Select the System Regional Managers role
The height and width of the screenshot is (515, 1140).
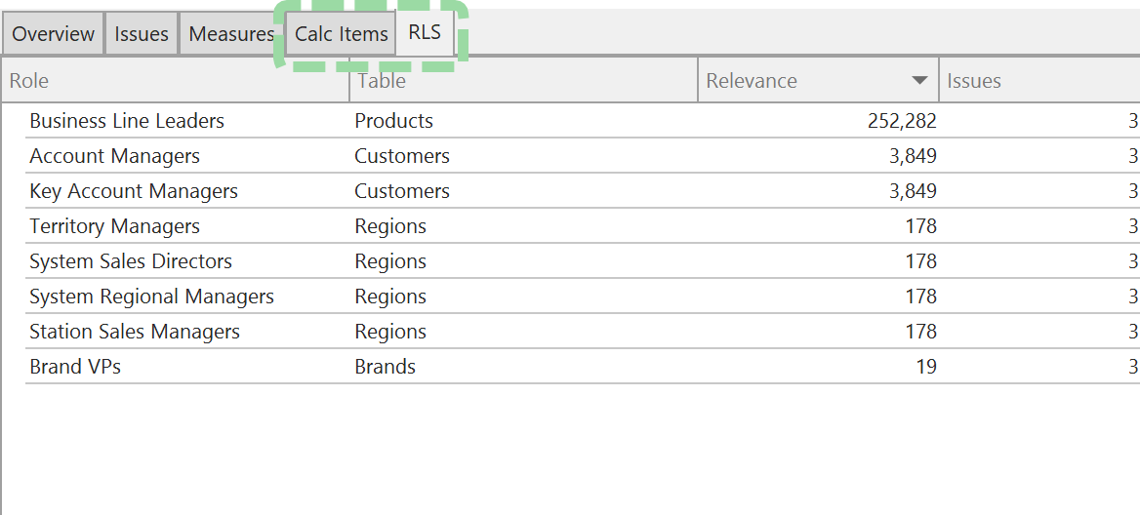tap(151, 297)
